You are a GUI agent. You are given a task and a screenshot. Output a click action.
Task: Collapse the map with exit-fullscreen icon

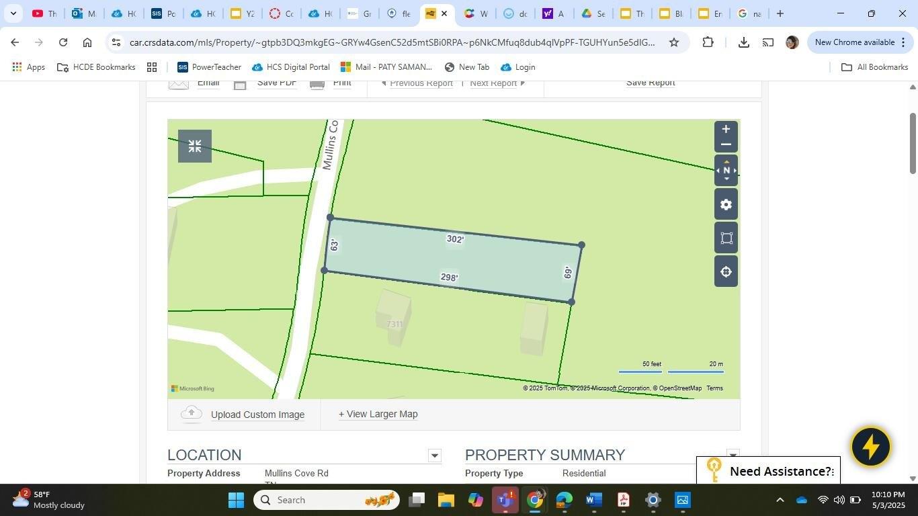point(195,146)
